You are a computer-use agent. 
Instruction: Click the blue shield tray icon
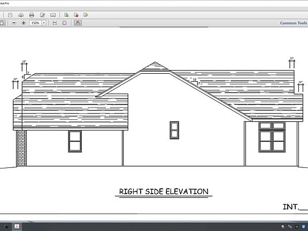(x=303, y=227)
